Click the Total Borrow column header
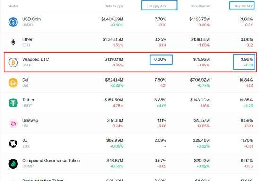 200,6
